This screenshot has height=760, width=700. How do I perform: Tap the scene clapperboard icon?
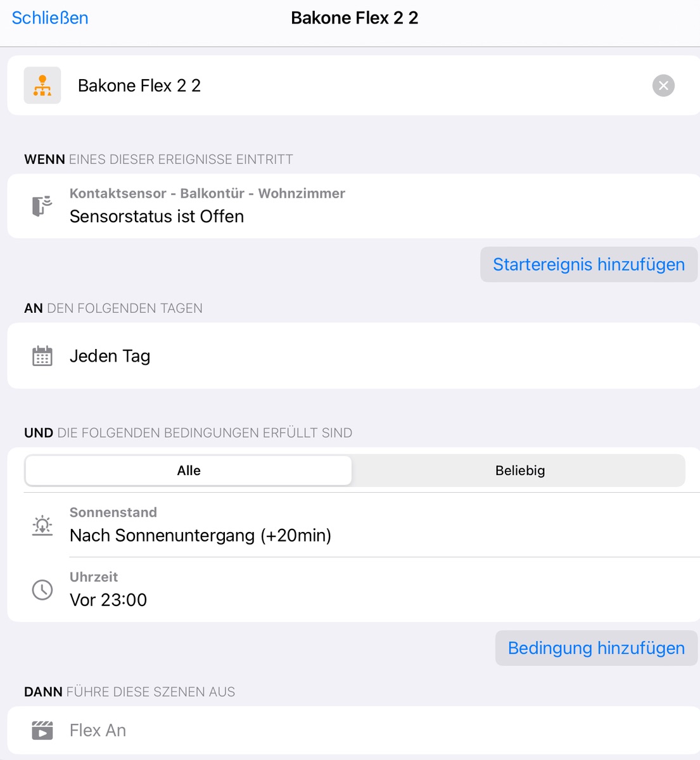pyautogui.click(x=42, y=730)
